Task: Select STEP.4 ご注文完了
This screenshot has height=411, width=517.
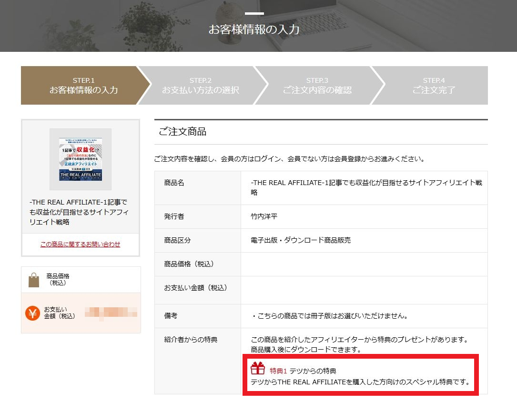Action: coord(434,85)
